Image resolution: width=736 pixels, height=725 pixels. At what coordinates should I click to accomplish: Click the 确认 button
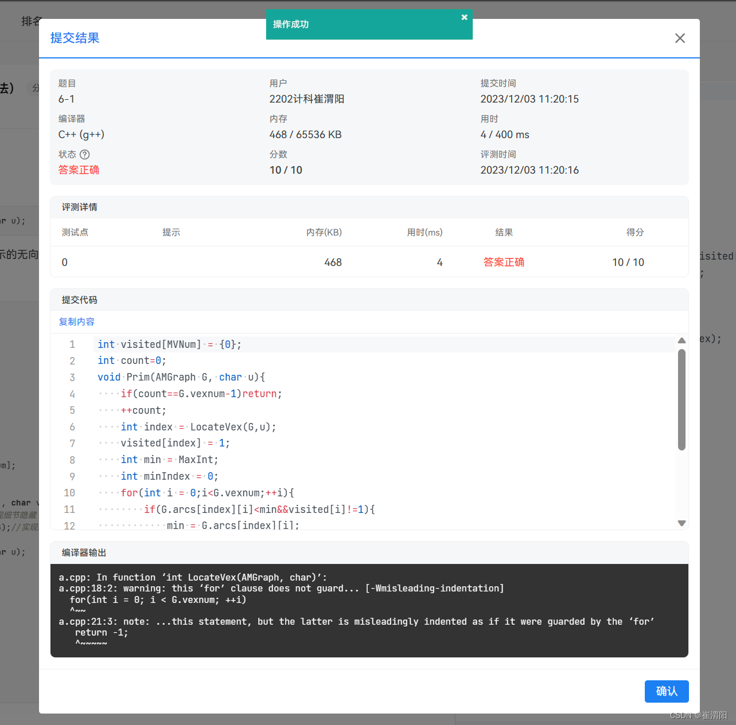pyautogui.click(x=667, y=691)
